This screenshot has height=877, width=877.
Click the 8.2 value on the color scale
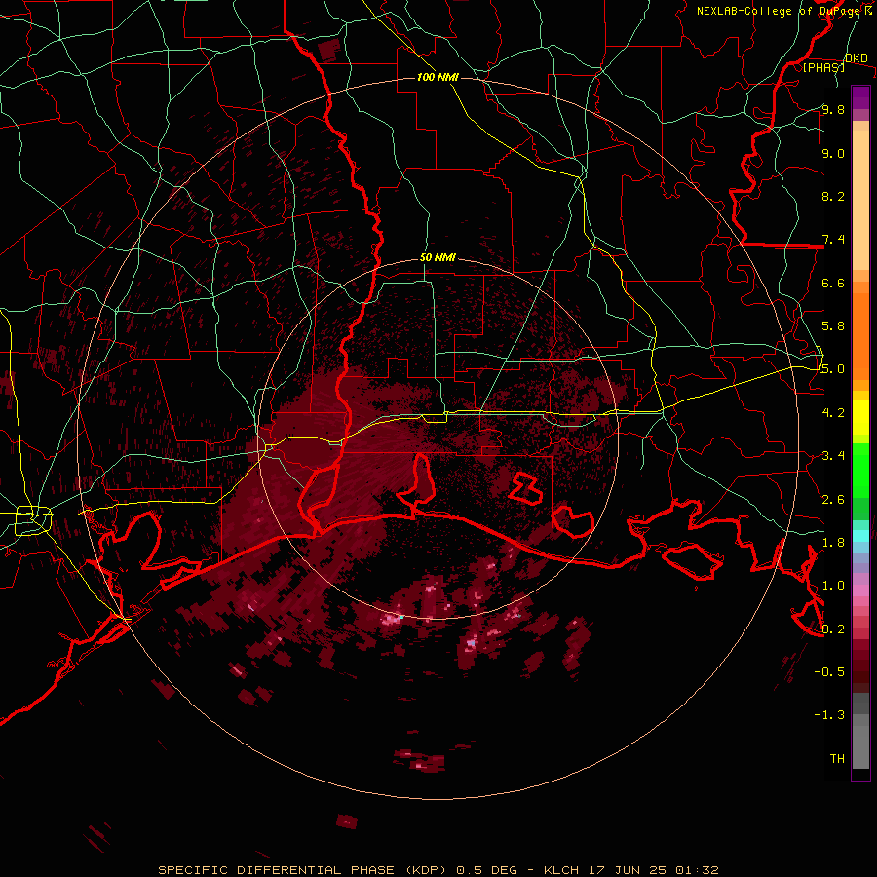[x=833, y=196]
